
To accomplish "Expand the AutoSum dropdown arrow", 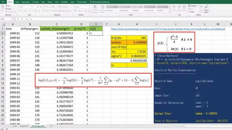I will pos(198,6).
